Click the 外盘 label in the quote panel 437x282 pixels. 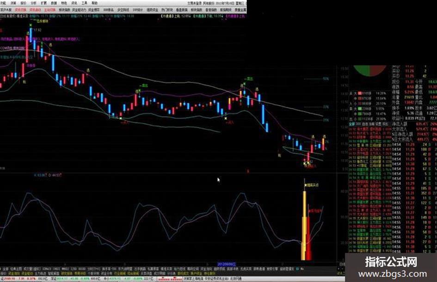point(396,102)
